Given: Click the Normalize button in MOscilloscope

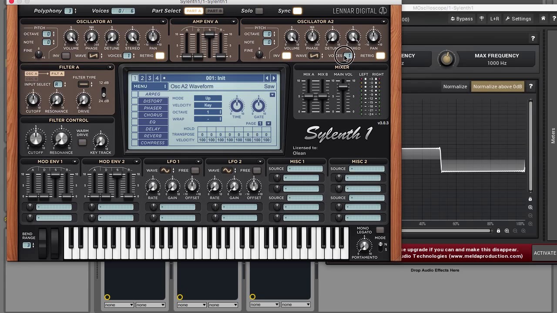Looking at the screenshot, I should (455, 87).
